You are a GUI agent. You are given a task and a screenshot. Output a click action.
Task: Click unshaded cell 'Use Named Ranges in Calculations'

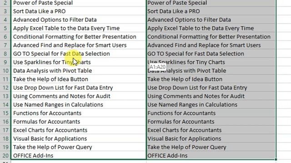coord(79,105)
